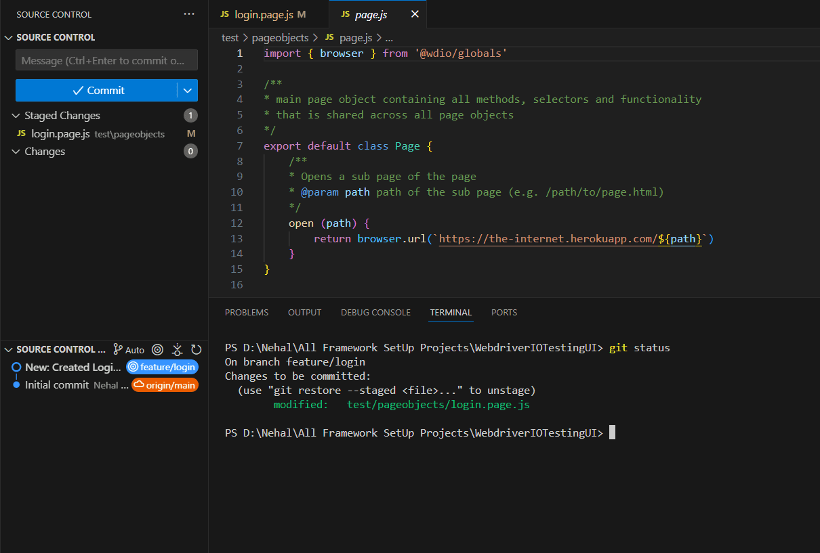Screen dimensions: 820x553
Task: Collapse the Staged Changes group
Action: (x=16, y=116)
